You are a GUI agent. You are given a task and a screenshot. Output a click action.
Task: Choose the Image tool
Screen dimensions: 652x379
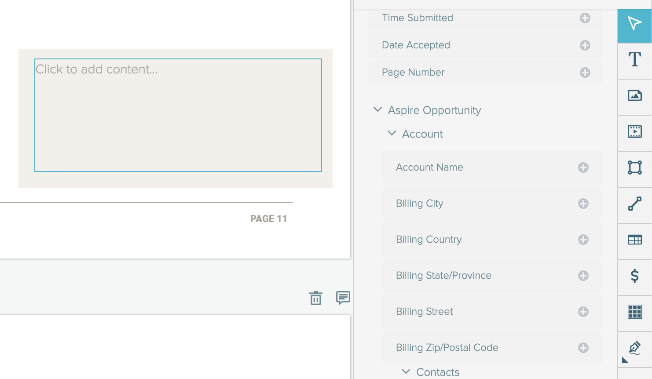click(634, 95)
